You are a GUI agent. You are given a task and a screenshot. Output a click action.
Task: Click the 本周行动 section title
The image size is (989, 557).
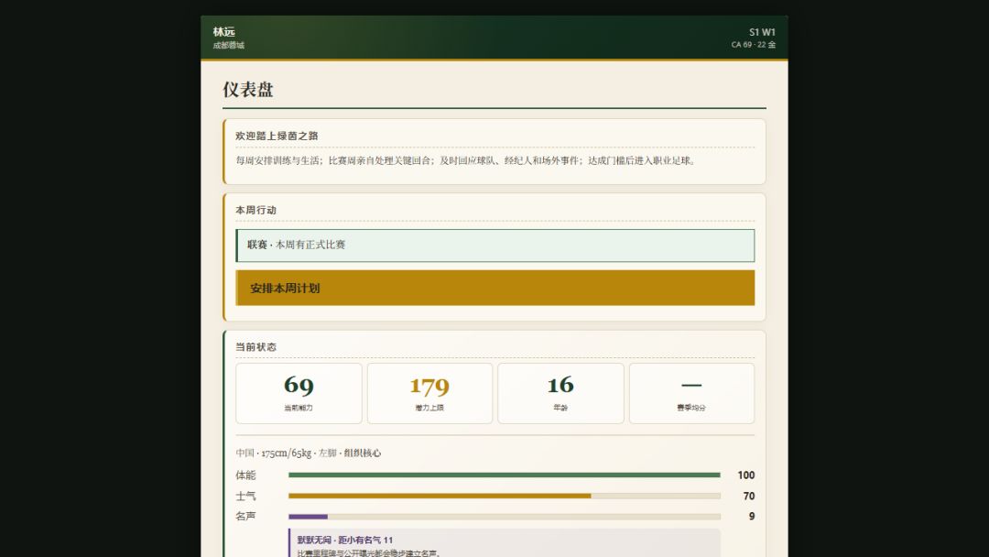coord(256,210)
